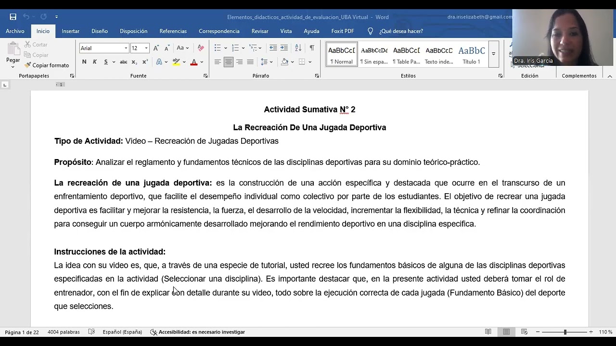Screen dimensions: 616x346
Task: Toggle italic (K) formatting
Action: click(x=95, y=62)
